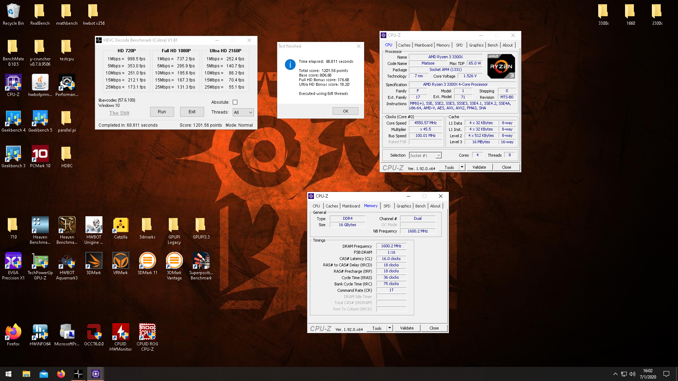Open the y-cruncher v0.7.8.9506 folder
Image resolution: width=678 pixels, height=381 pixels.
40,53
